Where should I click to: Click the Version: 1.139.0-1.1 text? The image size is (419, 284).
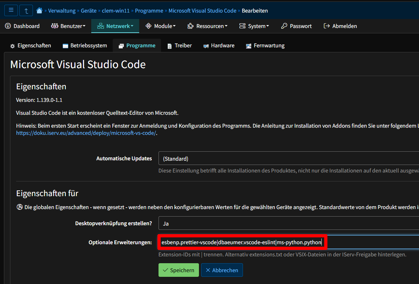(x=39, y=100)
